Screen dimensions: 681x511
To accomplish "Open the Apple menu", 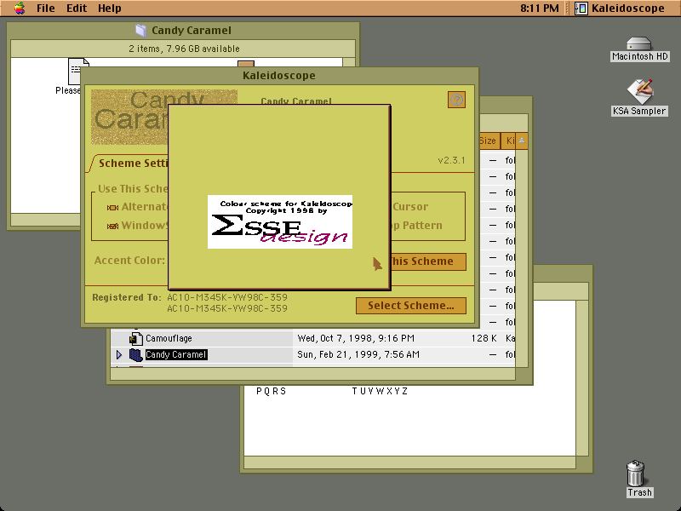I will [20, 9].
